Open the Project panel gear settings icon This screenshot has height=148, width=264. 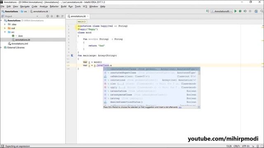[58, 16]
